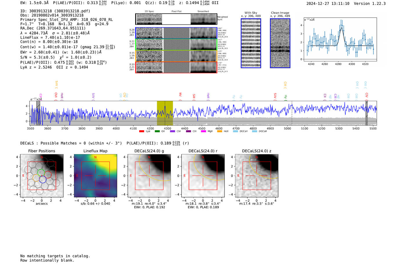Select the DECaLS : Possible Matches = 0 heading
406x276 pixels.
pyautogui.click(x=71, y=143)
